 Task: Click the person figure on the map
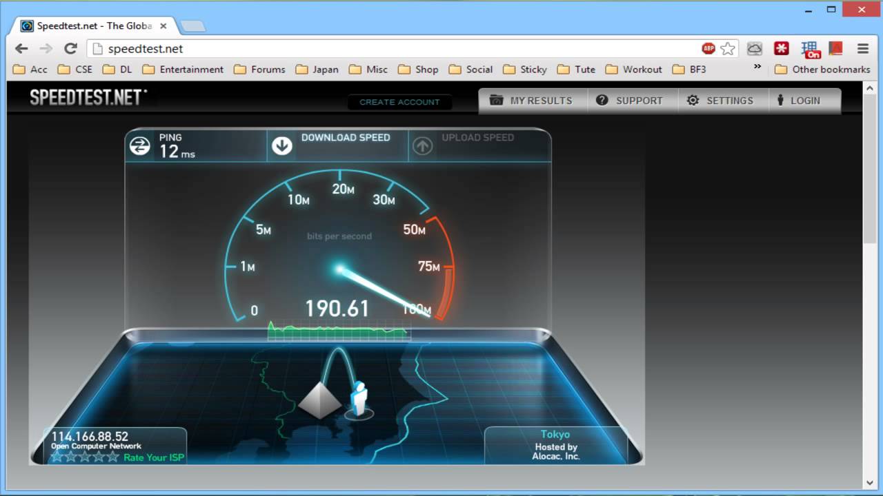[x=359, y=400]
